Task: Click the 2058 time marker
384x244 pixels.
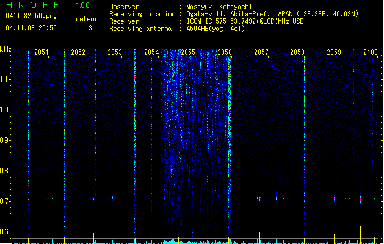Action: click(297, 52)
